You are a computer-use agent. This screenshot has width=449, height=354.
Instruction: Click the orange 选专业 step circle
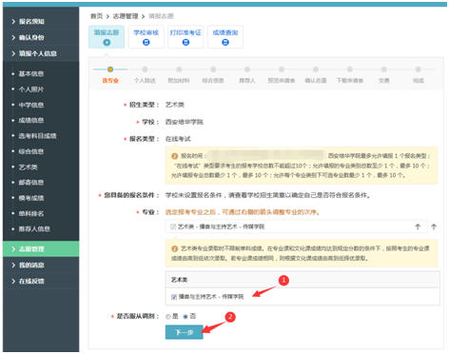[x=110, y=69]
